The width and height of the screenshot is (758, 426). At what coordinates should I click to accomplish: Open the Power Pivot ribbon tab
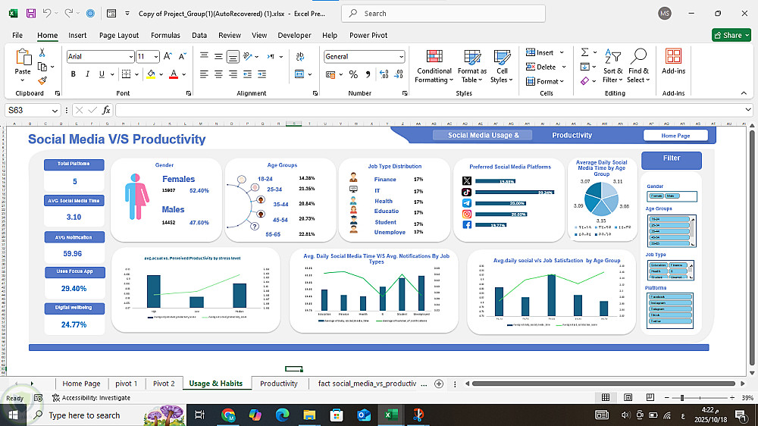click(x=368, y=36)
